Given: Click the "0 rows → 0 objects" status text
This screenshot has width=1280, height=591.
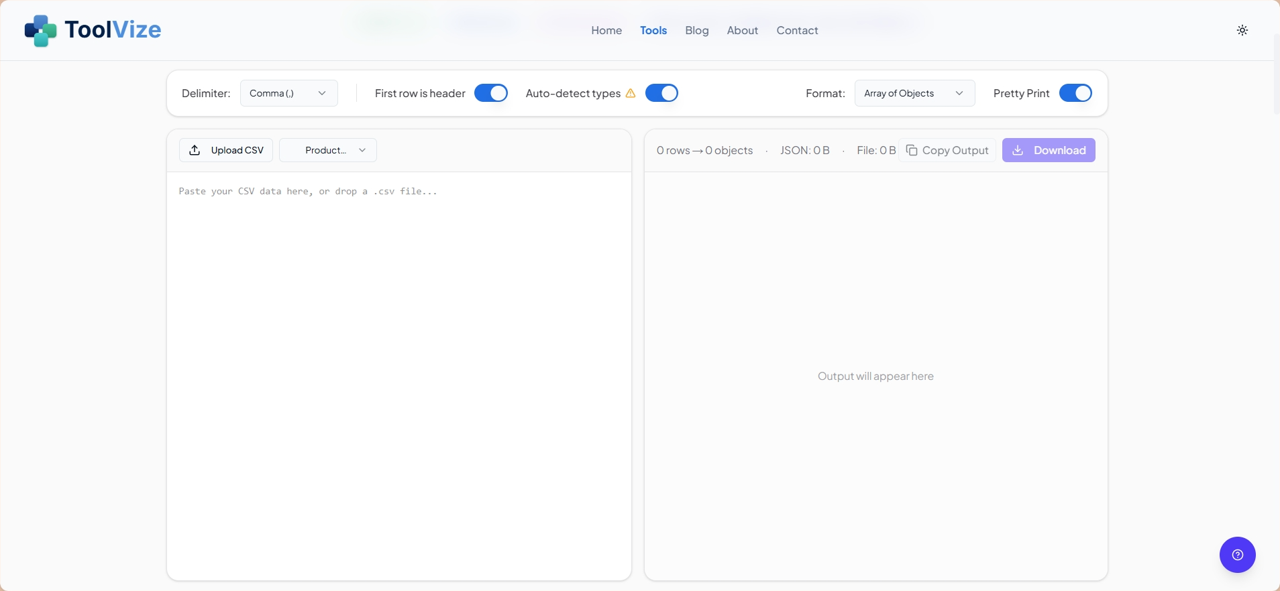Looking at the screenshot, I should pyautogui.click(x=705, y=150).
